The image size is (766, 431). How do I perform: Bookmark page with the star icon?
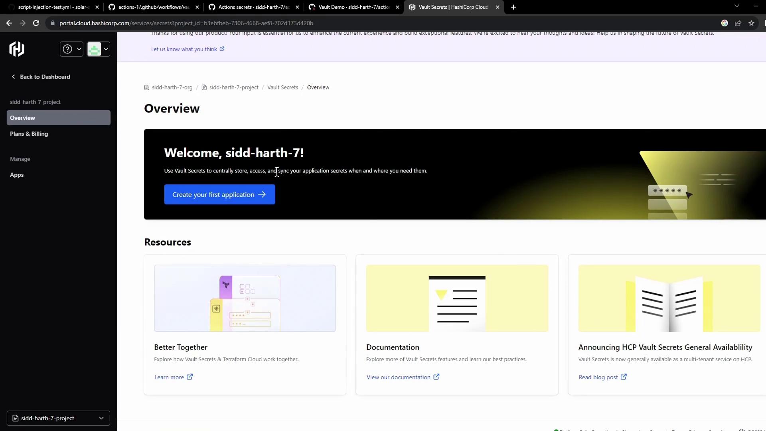(752, 23)
